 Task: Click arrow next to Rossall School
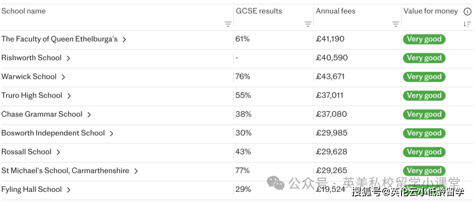click(58, 152)
